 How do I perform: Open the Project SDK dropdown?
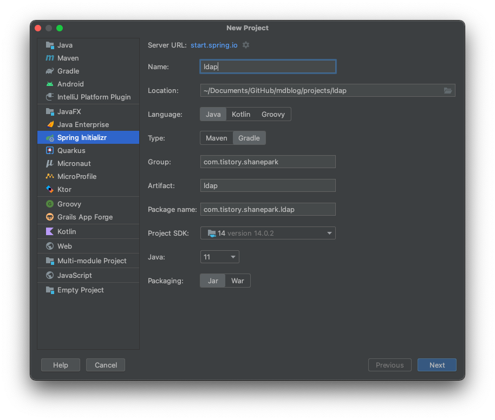pyautogui.click(x=268, y=233)
